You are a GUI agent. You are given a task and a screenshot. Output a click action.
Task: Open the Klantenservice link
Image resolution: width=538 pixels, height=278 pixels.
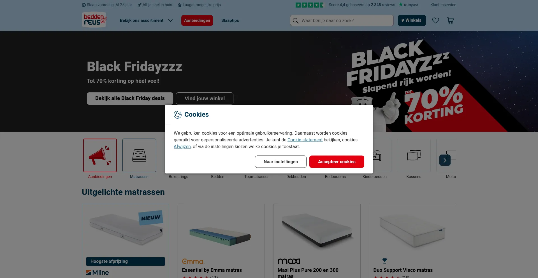[x=443, y=5]
